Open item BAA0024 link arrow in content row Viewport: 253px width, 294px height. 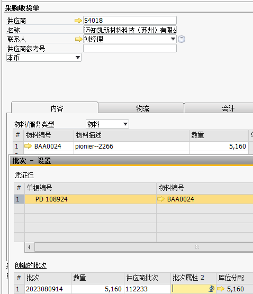[28, 146]
